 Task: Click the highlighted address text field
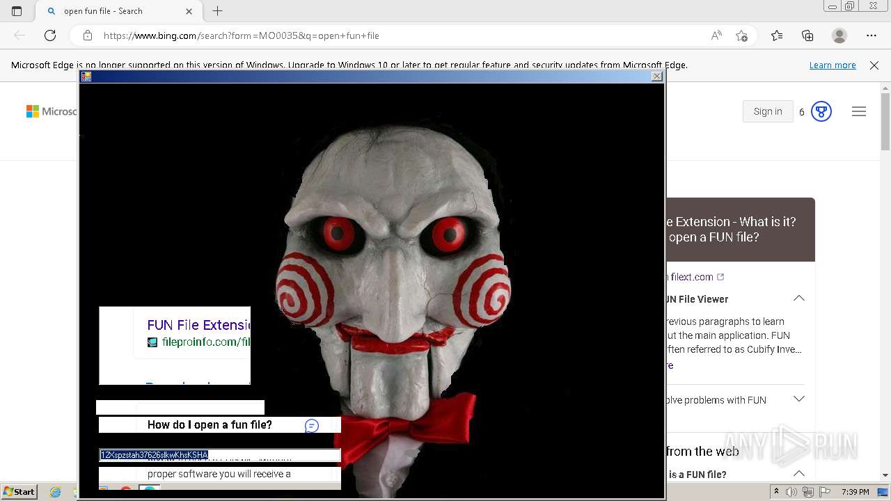tap(219, 455)
